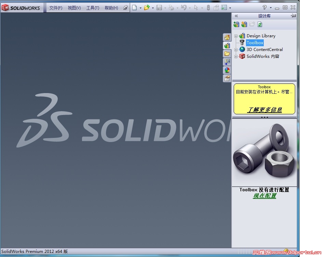The width and height of the screenshot is (328, 257).
Task: Expand the Design Library tree node
Action: (236, 36)
